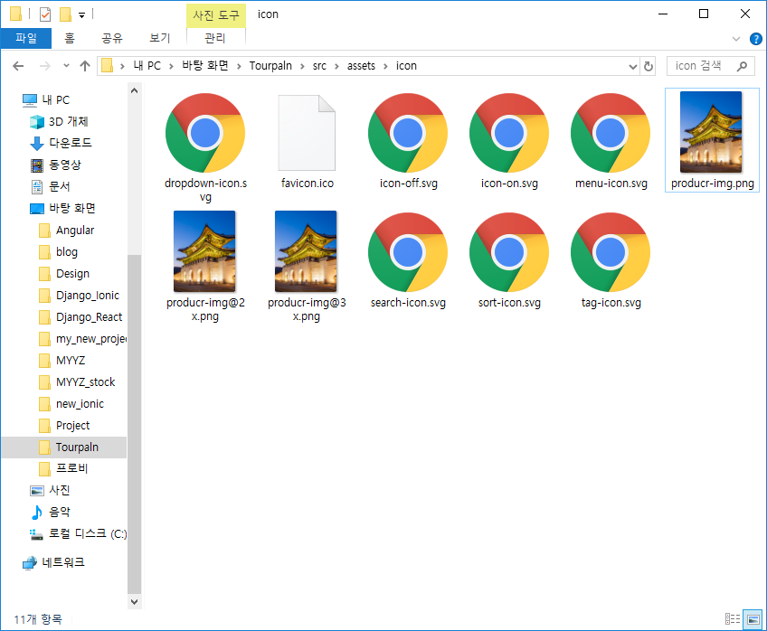This screenshot has width=767, height=631.
Task: Open dropdown-icon.svg file
Action: coord(205,147)
